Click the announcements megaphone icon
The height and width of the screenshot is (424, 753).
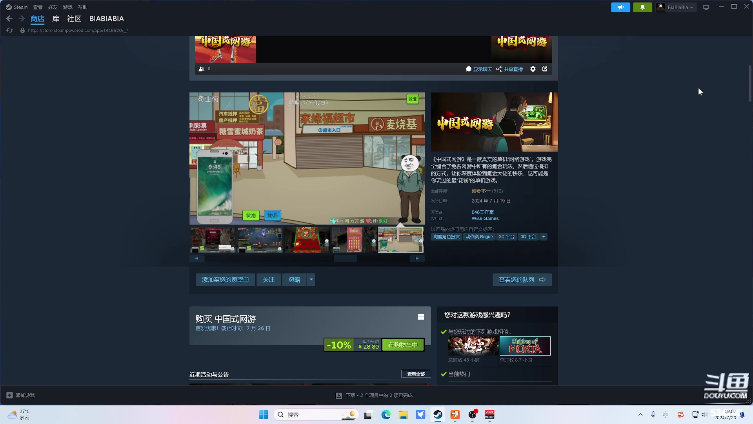tap(620, 7)
